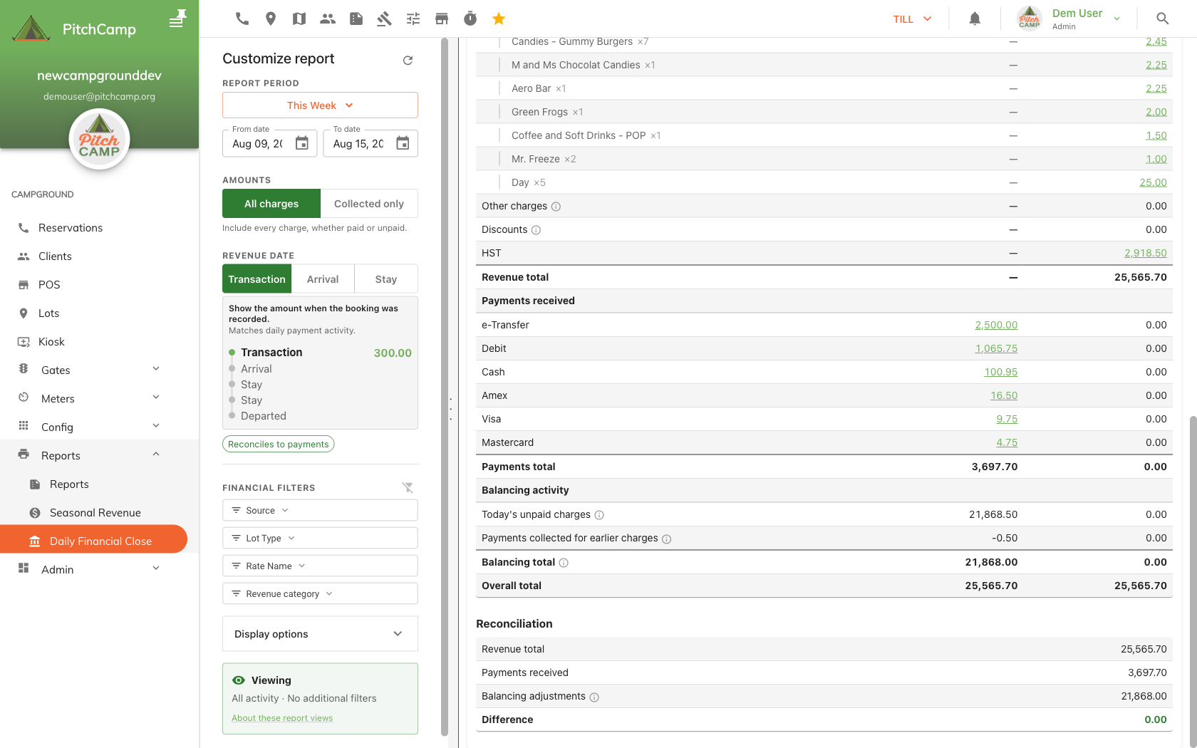The image size is (1197, 748).
Task: Open the This Week report period dropdown
Action: pos(320,105)
